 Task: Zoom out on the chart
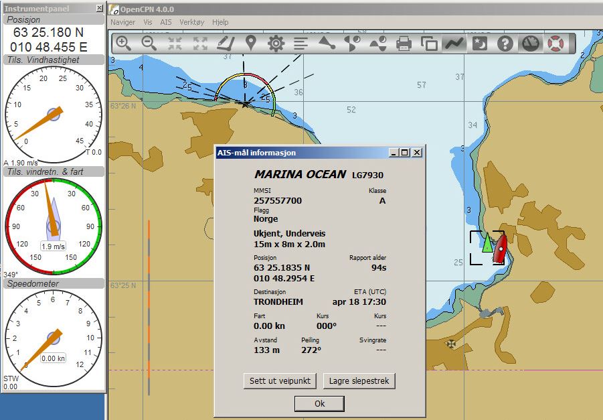click(x=149, y=43)
